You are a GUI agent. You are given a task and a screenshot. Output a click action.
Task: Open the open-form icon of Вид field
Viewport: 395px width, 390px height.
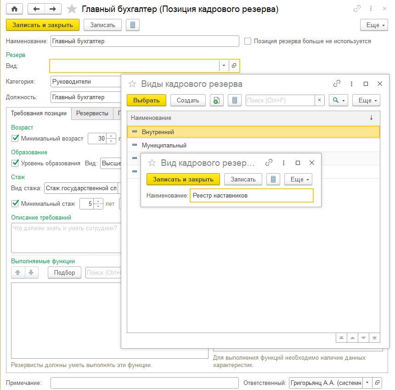(234, 66)
